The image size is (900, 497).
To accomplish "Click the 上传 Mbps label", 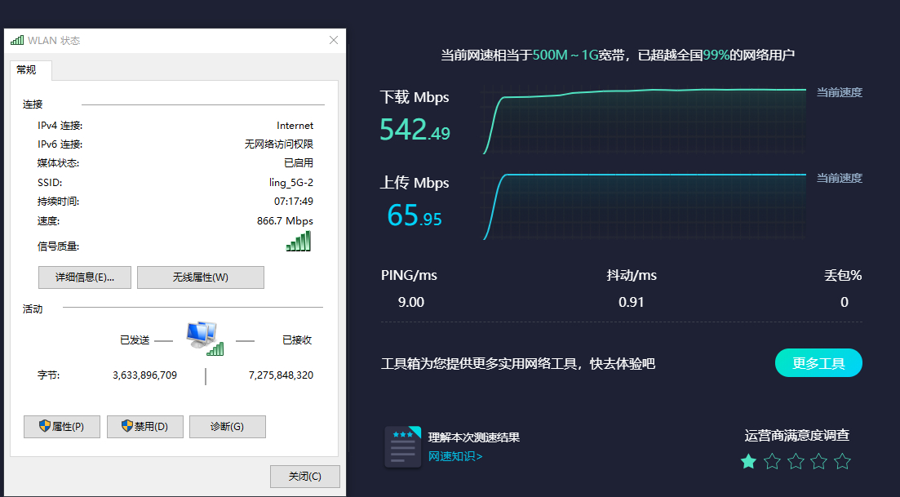I will point(415,183).
